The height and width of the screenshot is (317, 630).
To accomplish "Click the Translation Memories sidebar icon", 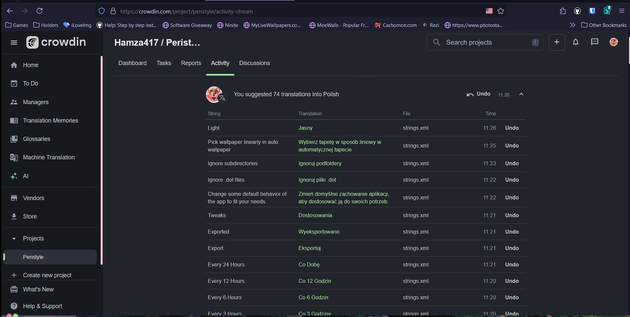I will pos(14,121).
